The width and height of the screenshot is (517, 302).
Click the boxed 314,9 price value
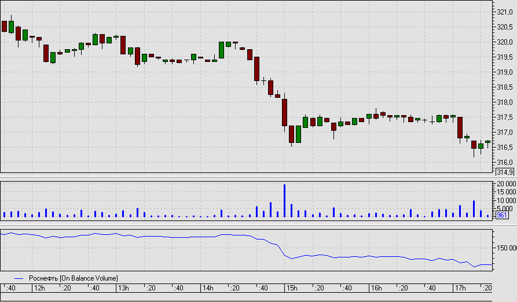(x=505, y=172)
